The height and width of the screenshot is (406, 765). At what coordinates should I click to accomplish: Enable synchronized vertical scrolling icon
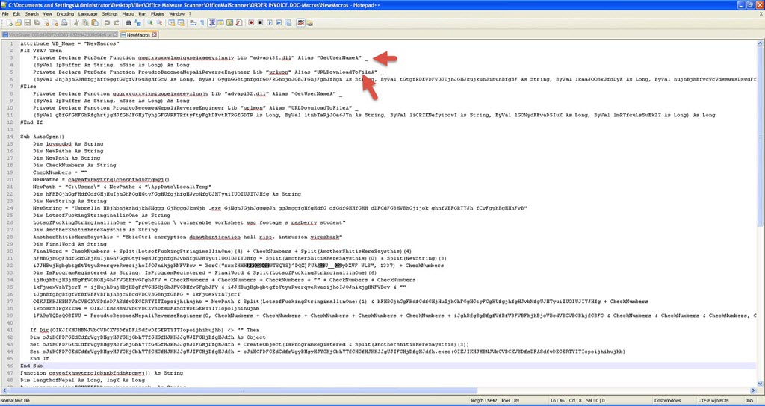click(x=171, y=23)
